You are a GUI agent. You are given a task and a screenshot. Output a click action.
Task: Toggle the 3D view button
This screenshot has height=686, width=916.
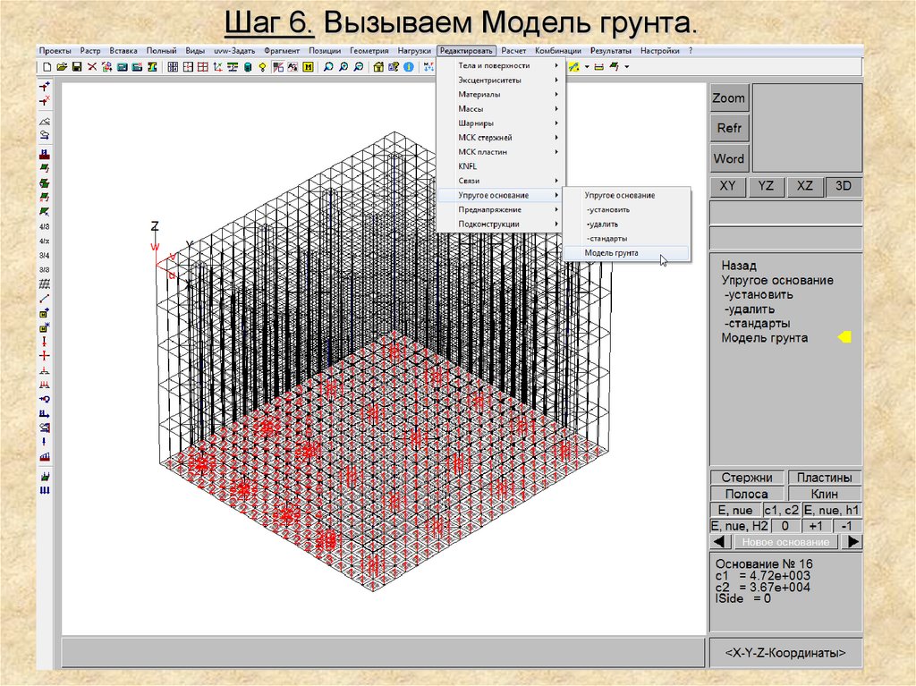(843, 186)
